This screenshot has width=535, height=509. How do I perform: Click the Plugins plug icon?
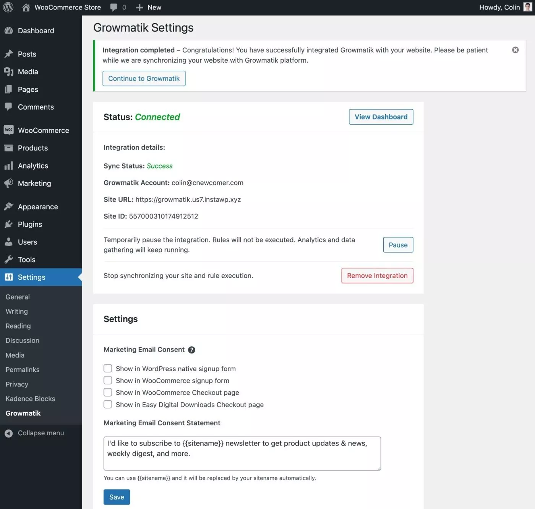point(8,224)
